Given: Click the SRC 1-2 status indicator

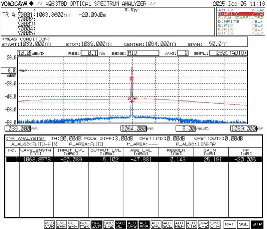Looking at the screenshot, I should [109, 225].
